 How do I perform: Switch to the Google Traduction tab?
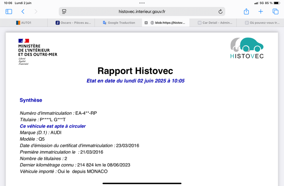119,23
